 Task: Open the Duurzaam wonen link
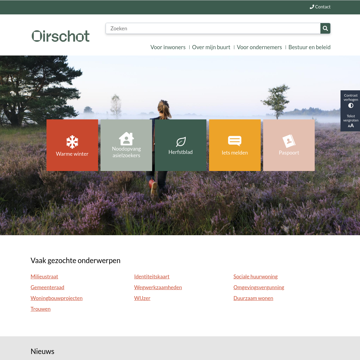click(253, 298)
